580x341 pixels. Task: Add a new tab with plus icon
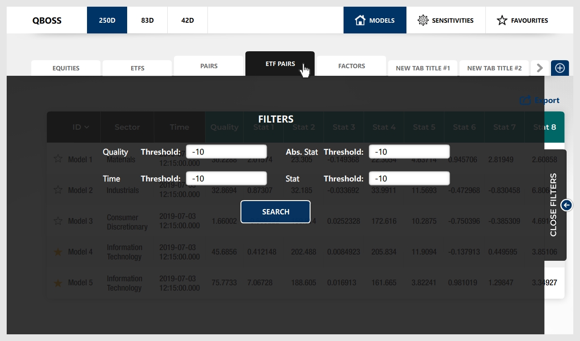[x=560, y=68]
